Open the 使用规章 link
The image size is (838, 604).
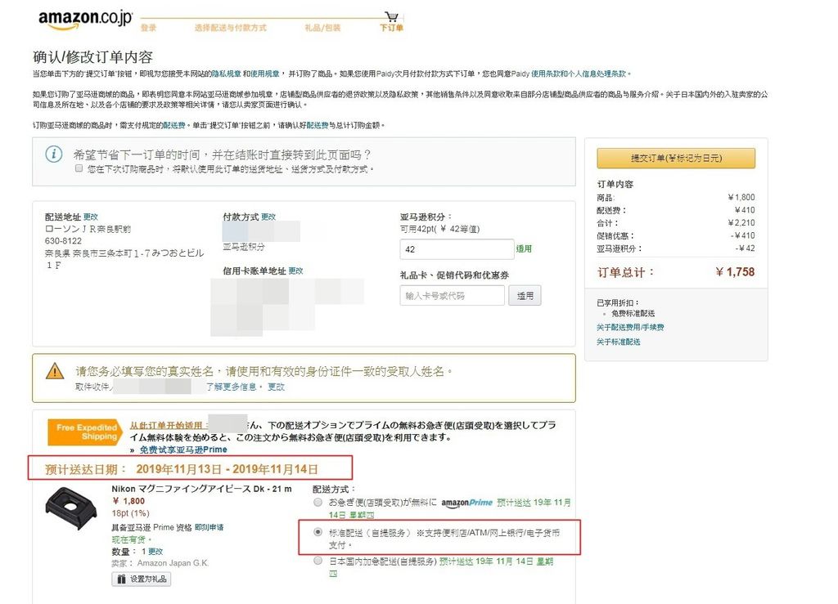tap(265, 74)
